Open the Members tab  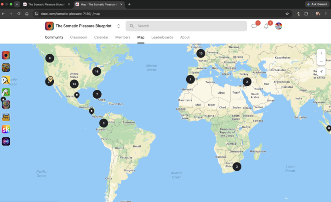(x=123, y=37)
